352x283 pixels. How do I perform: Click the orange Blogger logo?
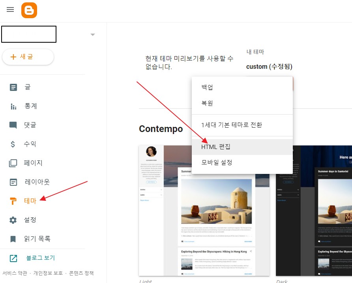pyautogui.click(x=29, y=10)
